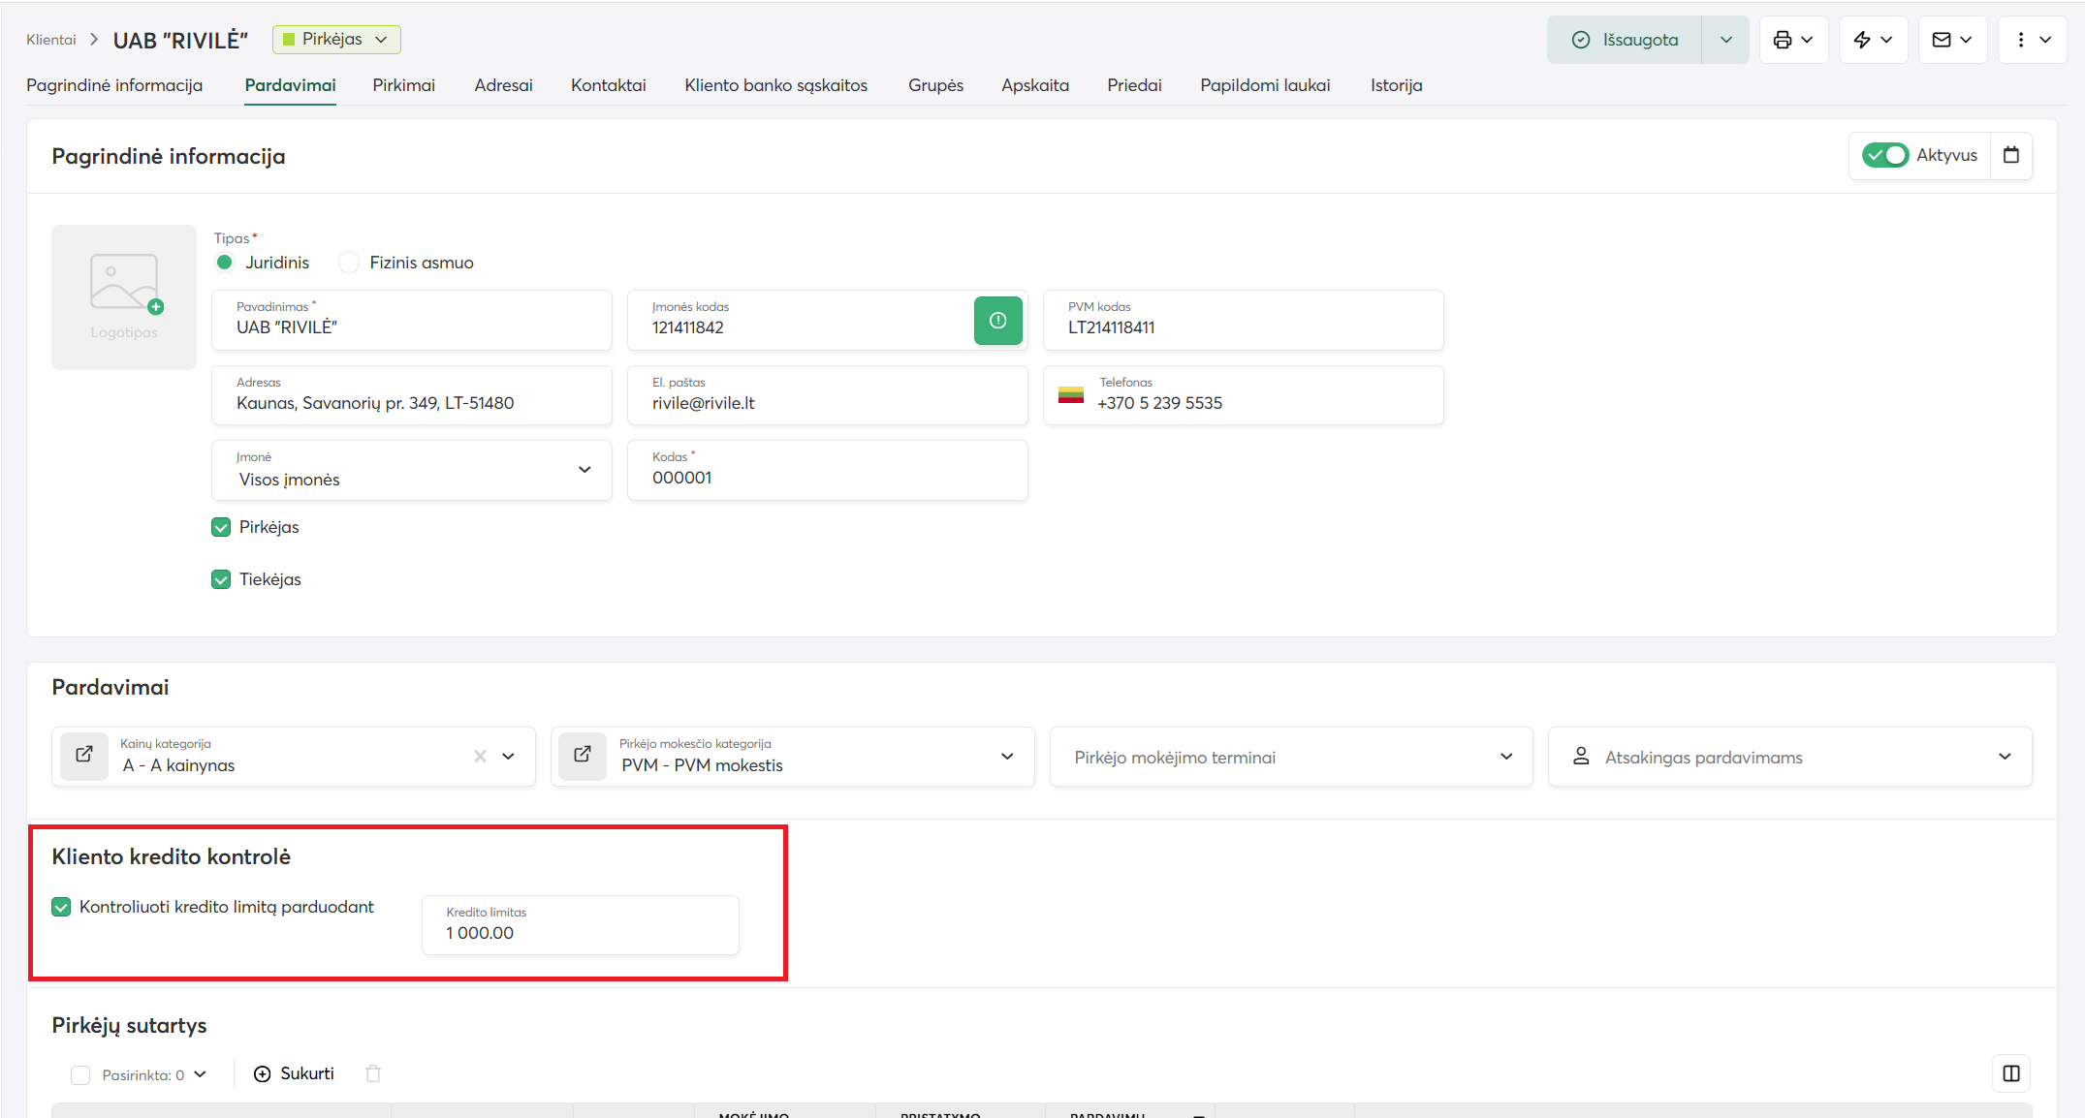This screenshot has width=2085, height=1118.
Task: Open the Kliento banko sąskaitos tab
Action: point(775,85)
